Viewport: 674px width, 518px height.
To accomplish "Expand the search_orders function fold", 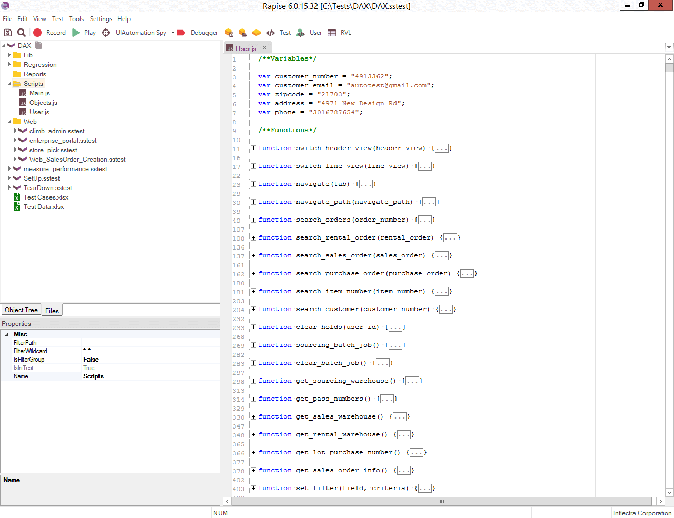I will (253, 220).
